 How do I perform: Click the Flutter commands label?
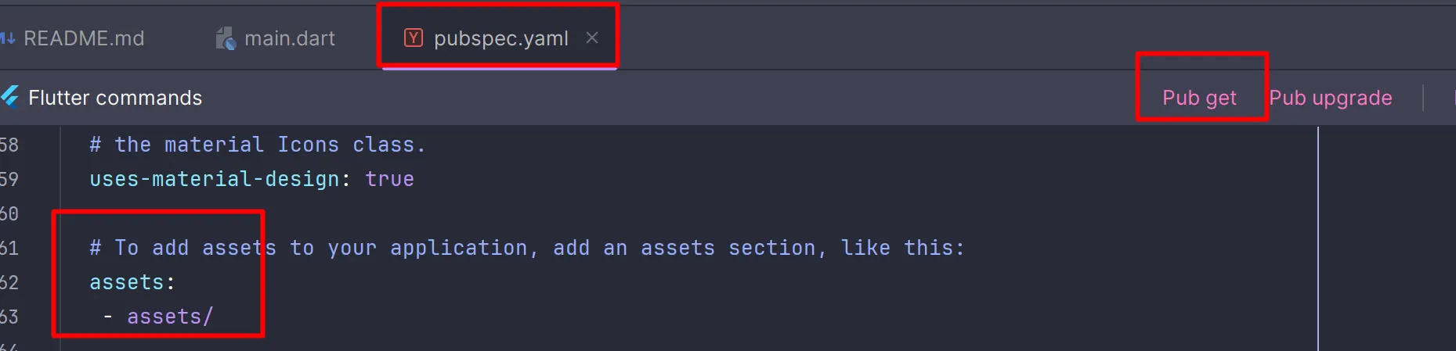[x=115, y=98]
